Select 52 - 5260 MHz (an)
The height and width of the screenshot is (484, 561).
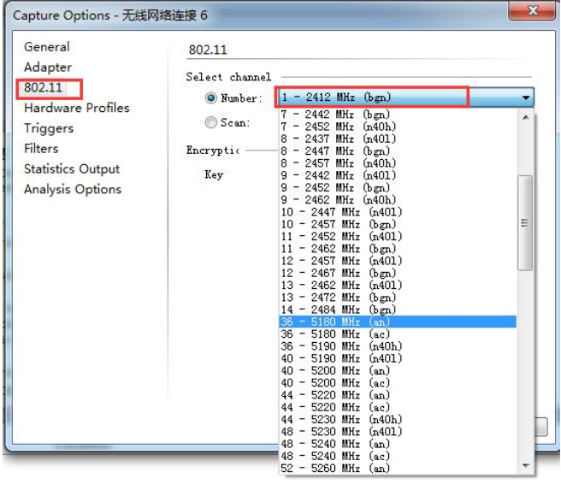398,468
